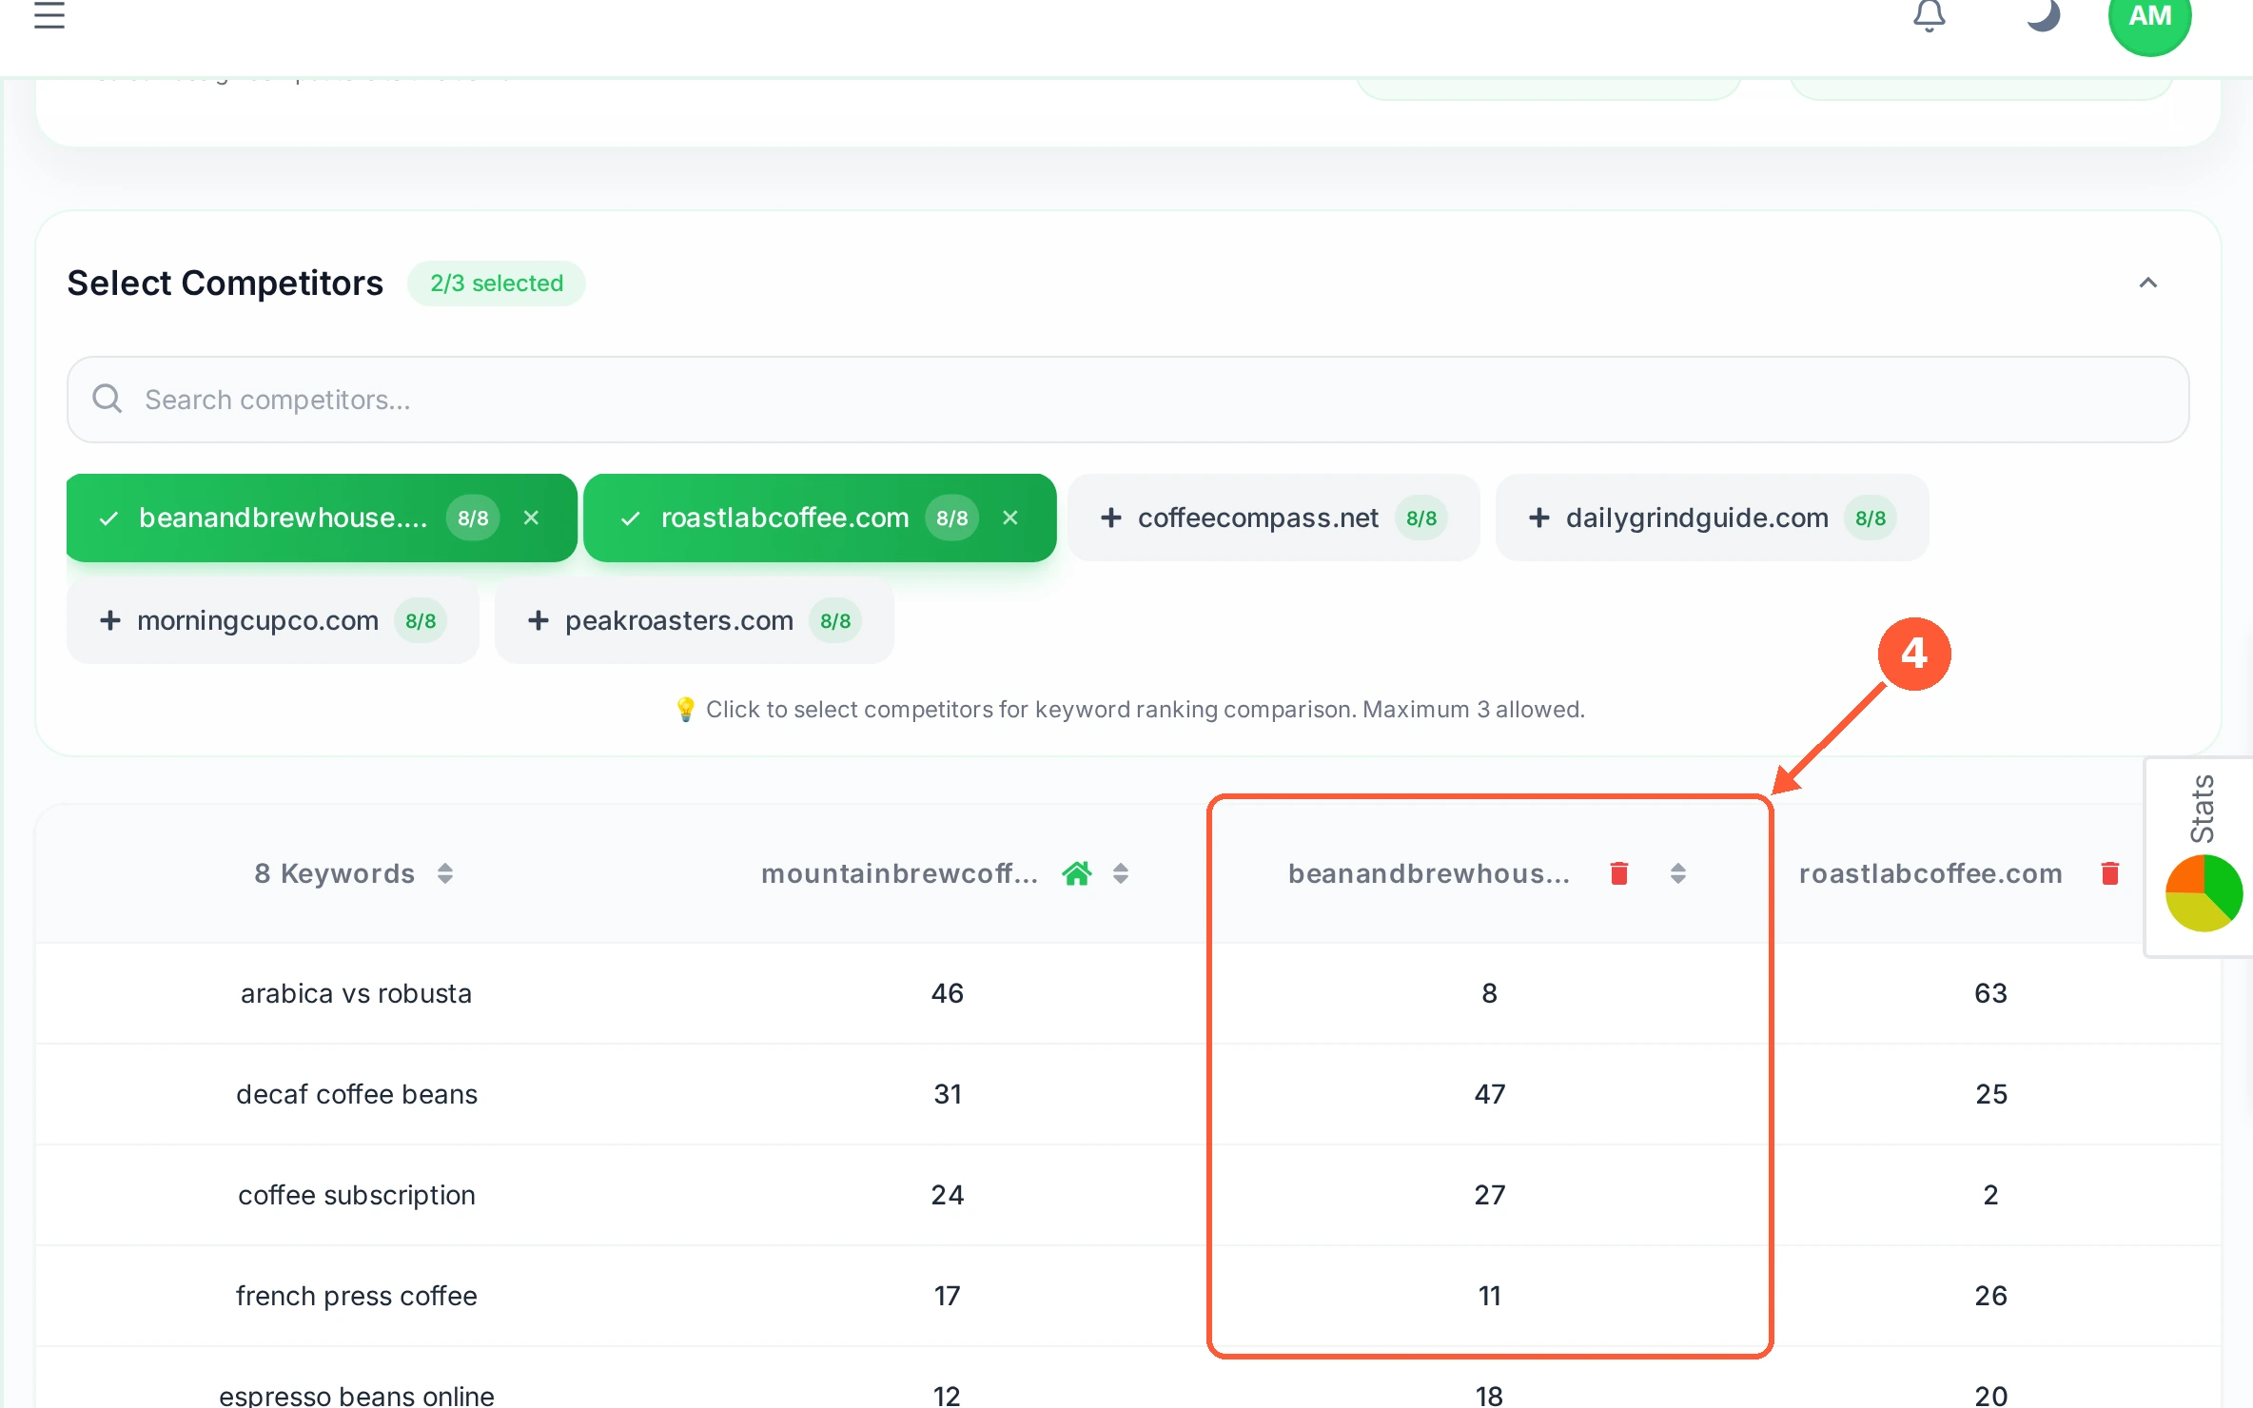The image size is (2253, 1408).
Task: Click the Stats pie chart icon
Action: pyautogui.click(x=2204, y=893)
